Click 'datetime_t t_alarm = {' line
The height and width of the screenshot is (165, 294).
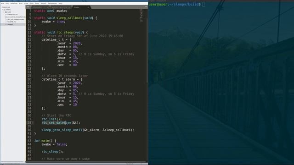pos(62,79)
